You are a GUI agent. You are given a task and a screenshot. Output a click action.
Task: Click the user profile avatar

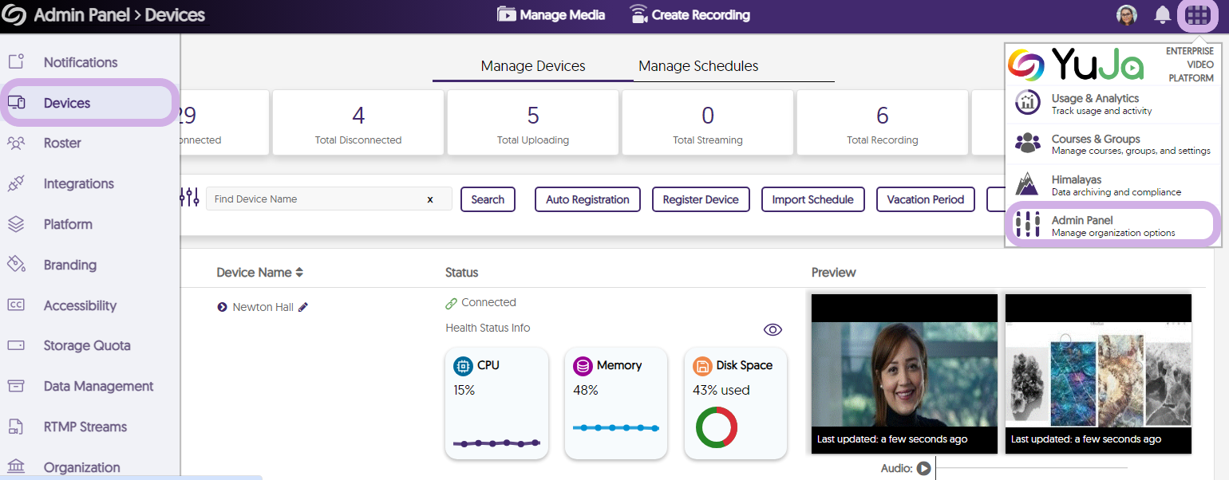click(1127, 15)
